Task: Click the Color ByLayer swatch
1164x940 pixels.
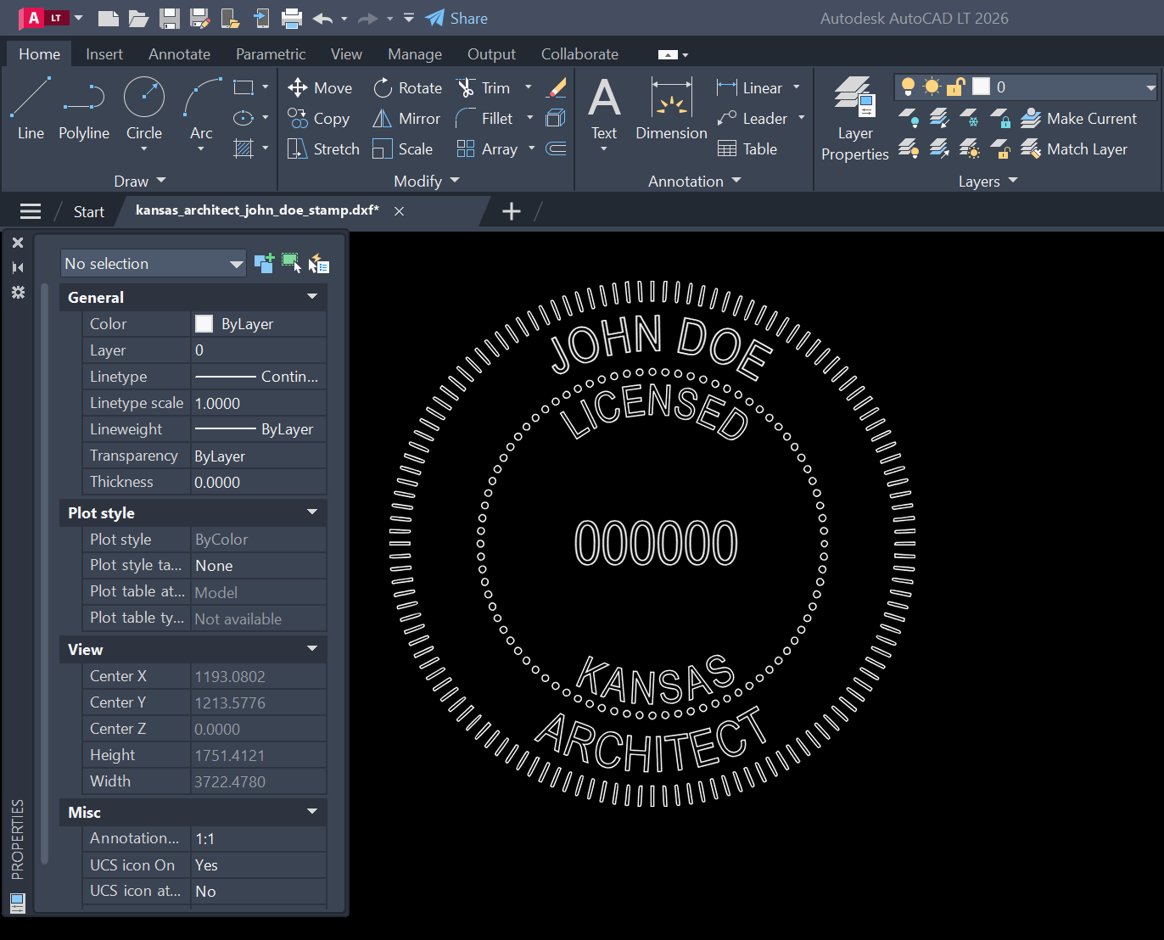Action: pyautogui.click(x=204, y=323)
